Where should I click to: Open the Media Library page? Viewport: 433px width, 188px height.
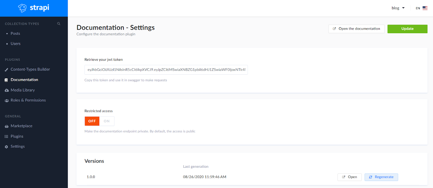tap(23, 90)
